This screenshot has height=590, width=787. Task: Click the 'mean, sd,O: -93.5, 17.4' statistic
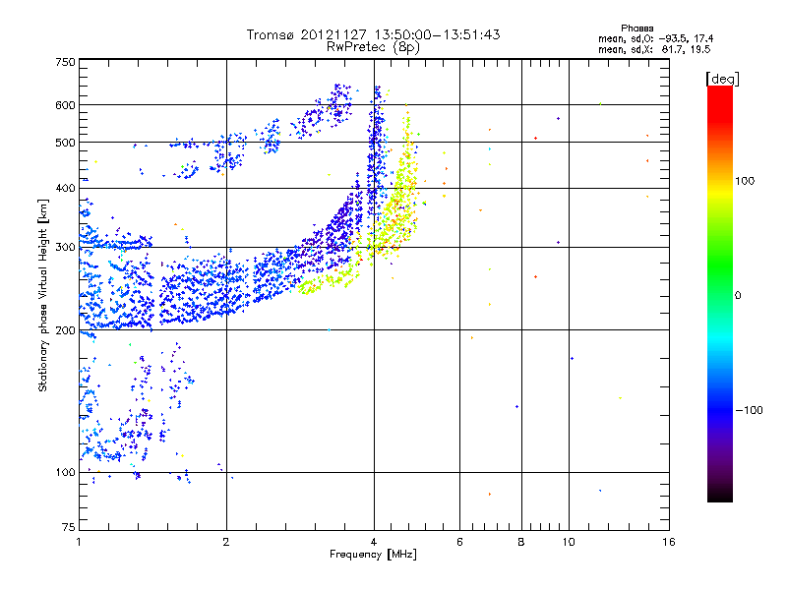(655, 38)
